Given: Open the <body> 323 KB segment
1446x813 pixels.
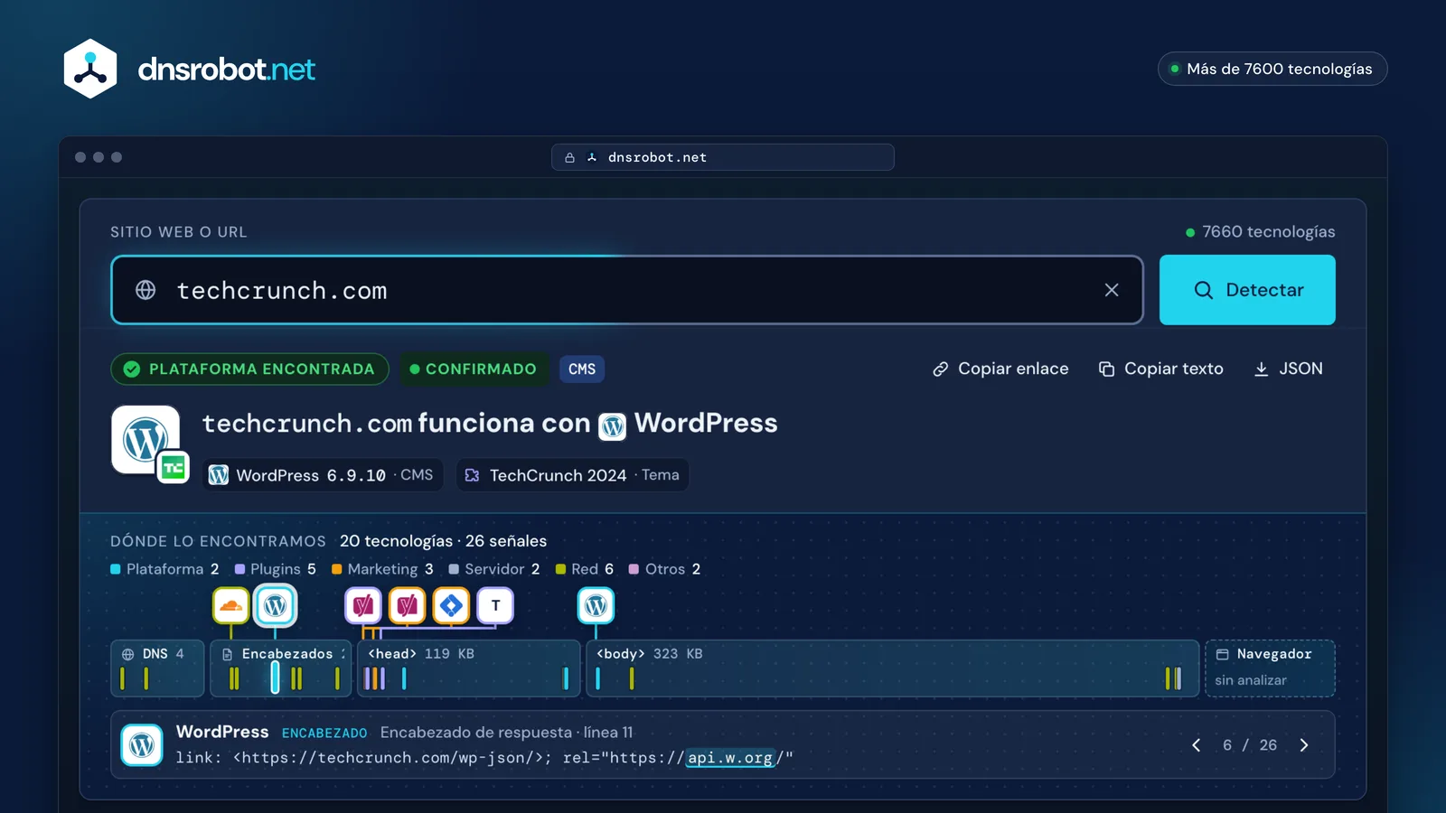Looking at the screenshot, I should [893, 668].
